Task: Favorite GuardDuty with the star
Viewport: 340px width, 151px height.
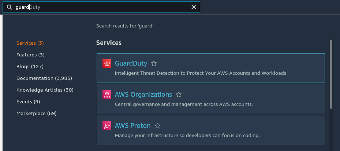Action: [154, 63]
